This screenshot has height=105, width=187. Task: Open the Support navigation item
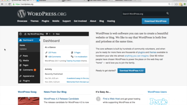coord(67,21)
